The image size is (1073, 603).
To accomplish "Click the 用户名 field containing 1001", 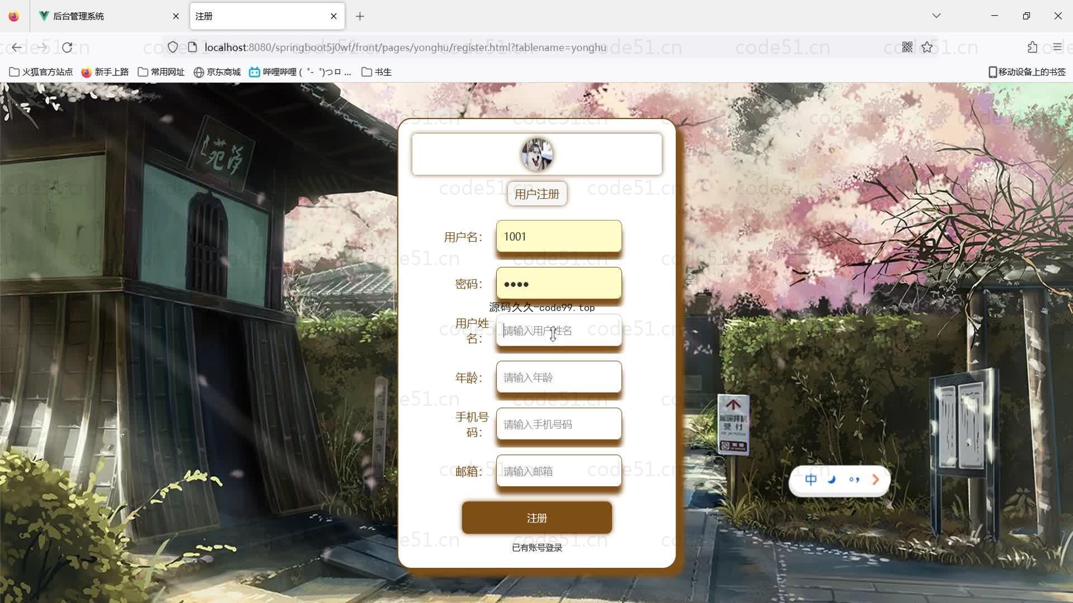I will [559, 237].
